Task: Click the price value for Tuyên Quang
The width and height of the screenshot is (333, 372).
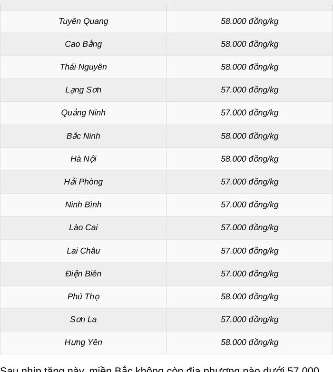Action: 250,21
